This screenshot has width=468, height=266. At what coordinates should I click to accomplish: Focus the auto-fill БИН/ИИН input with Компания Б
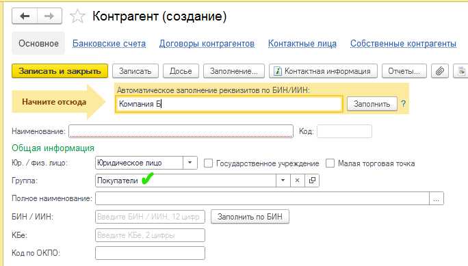229,104
